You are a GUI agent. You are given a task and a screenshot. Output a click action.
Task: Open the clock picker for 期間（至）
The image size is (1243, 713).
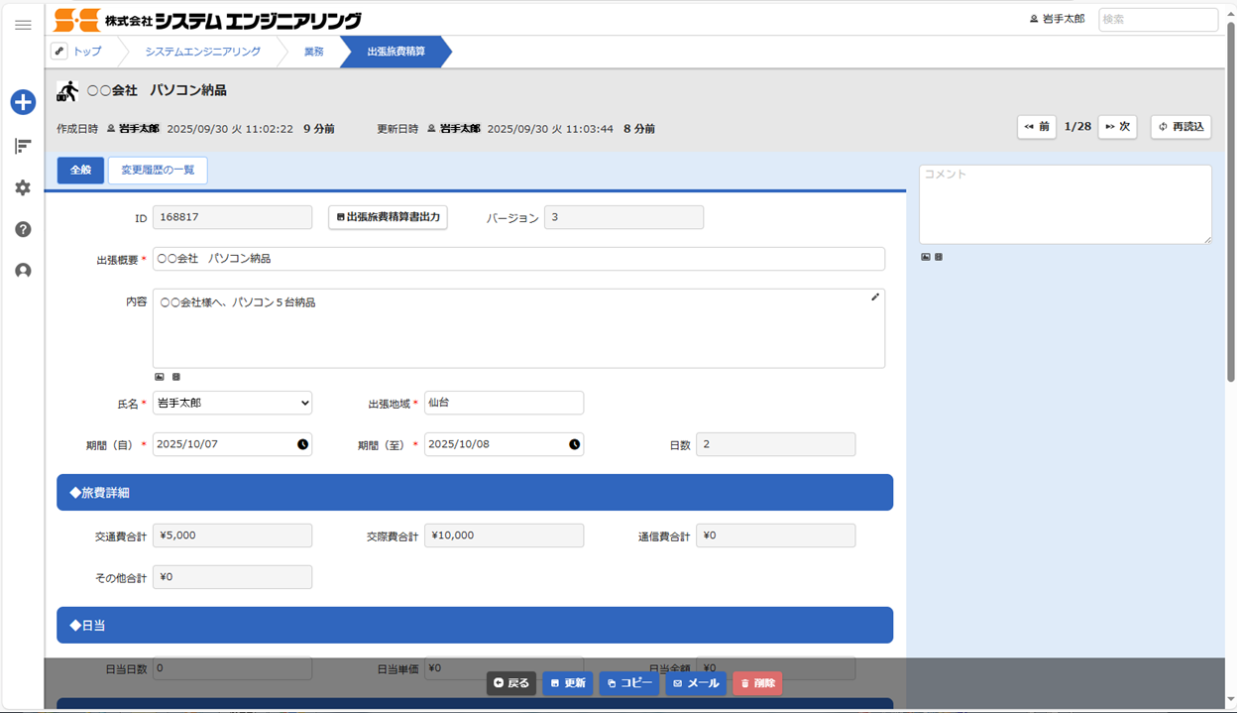[574, 444]
